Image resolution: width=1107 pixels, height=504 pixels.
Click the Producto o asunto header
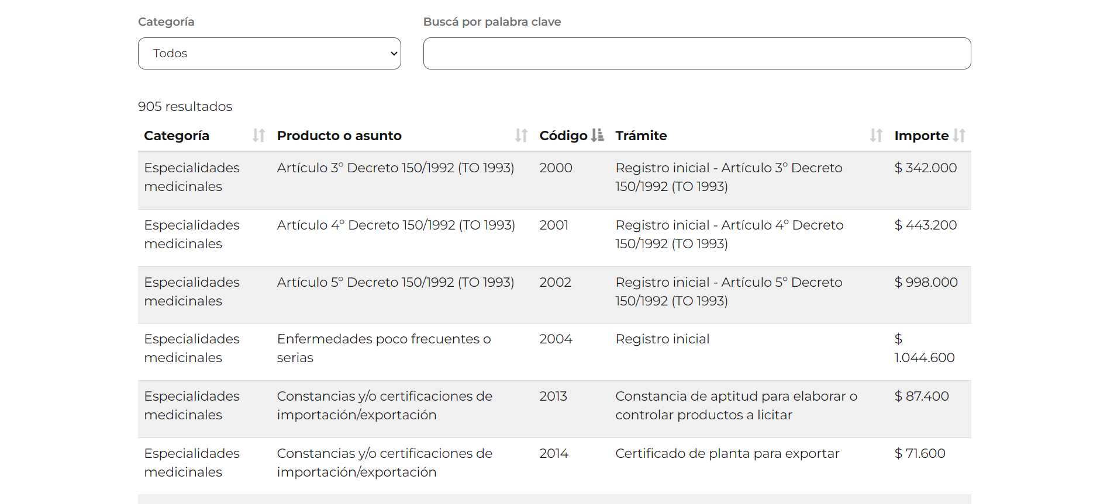point(339,135)
